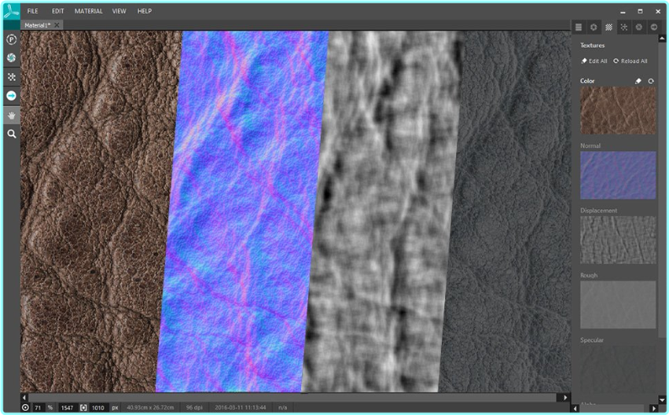Click the Textures panel heading
This screenshot has height=415, width=669.
pos(592,45)
